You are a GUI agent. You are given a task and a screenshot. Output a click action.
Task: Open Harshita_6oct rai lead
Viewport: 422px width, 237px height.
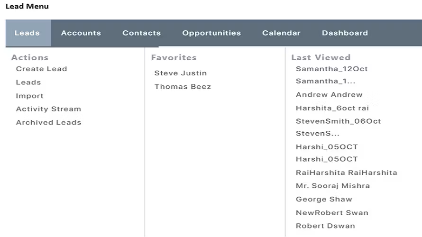tap(332, 108)
